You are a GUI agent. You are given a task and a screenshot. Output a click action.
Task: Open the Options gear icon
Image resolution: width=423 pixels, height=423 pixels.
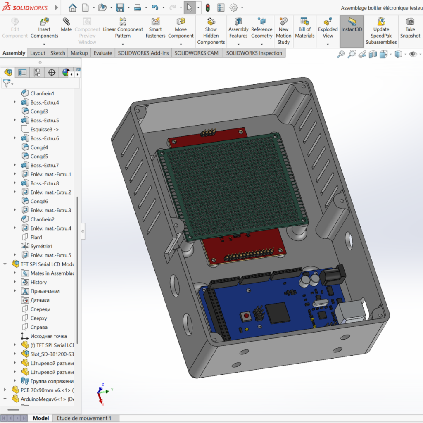[234, 7]
